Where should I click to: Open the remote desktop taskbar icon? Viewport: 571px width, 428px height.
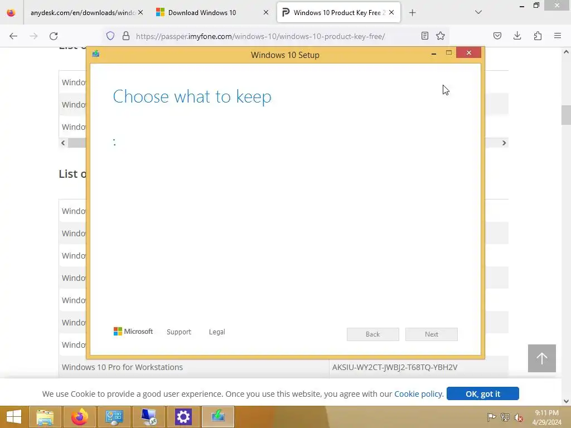149,417
